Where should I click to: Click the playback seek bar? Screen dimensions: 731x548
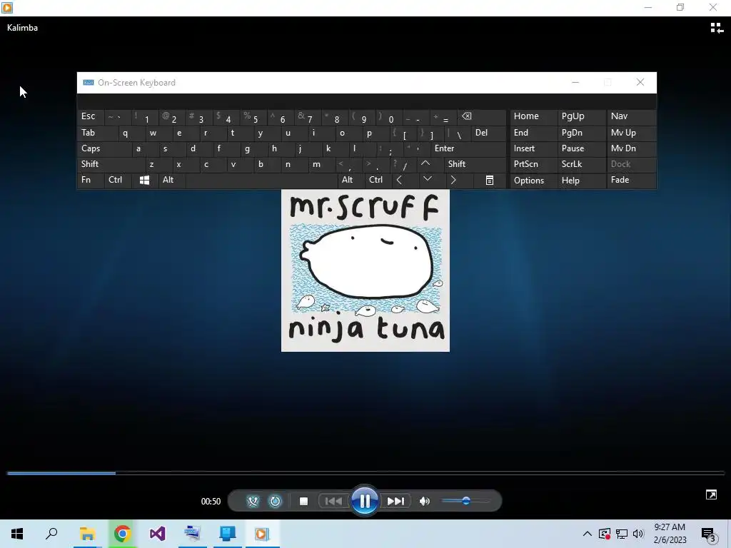(365, 473)
